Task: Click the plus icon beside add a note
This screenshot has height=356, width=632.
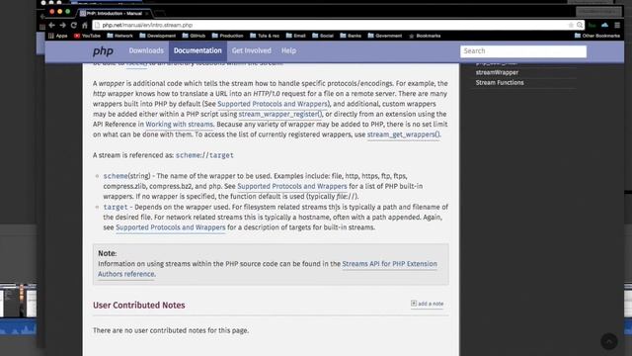Action: pos(414,304)
